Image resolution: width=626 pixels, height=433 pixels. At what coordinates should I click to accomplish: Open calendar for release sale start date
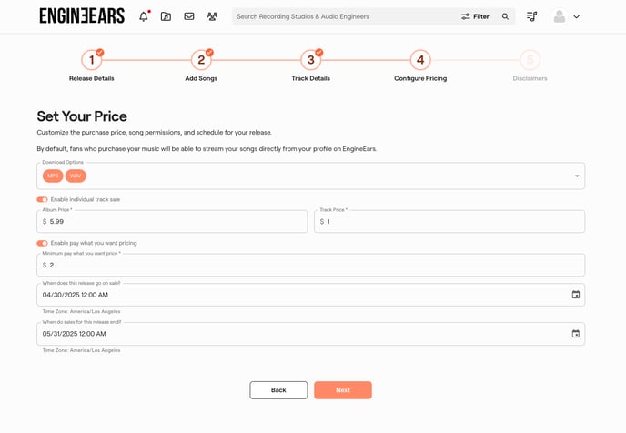(575, 295)
